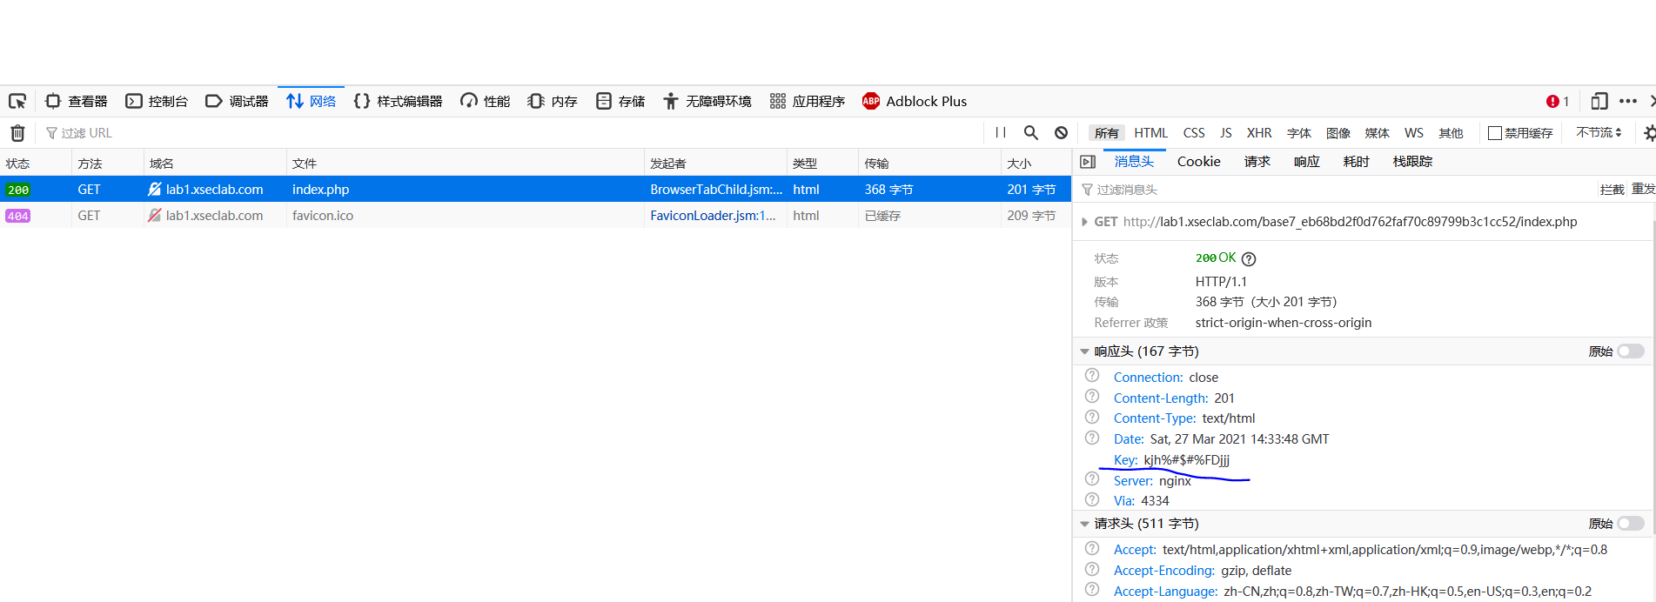
Task: Filter requests by JS
Action: (x=1225, y=133)
